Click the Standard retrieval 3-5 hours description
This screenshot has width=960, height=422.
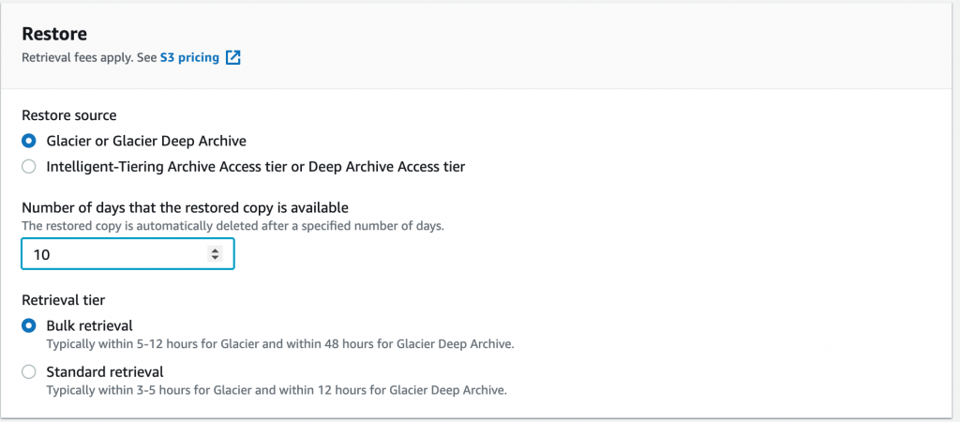pyautogui.click(x=277, y=389)
